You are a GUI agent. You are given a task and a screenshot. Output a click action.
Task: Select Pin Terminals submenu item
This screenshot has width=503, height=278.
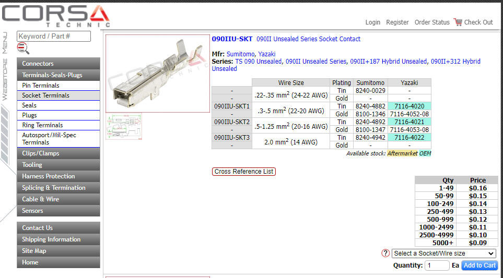click(x=59, y=86)
